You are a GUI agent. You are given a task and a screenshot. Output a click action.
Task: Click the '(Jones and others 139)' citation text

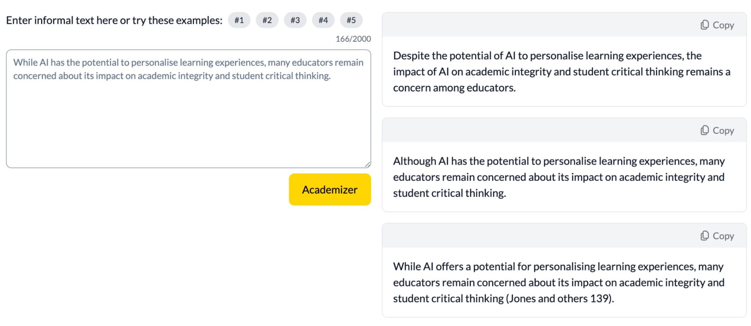click(560, 299)
